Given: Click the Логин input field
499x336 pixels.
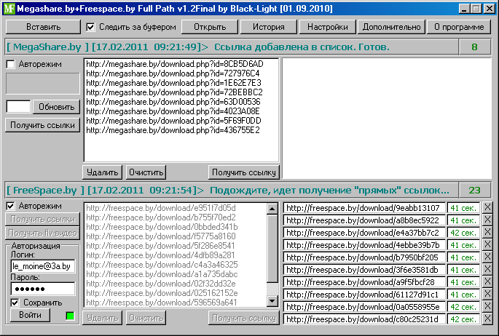Looking at the screenshot, I should (42, 267).
